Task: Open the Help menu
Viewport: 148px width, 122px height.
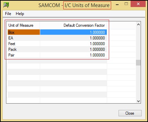Action: (x=20, y=14)
